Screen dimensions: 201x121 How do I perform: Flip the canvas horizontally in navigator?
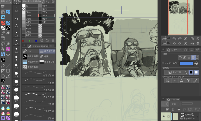coord(192,44)
